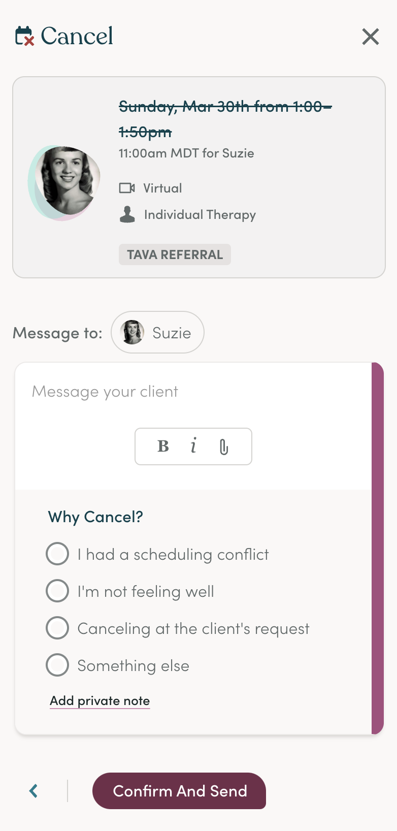
Task: Toggle bold formatting in message editor
Action: point(163,446)
